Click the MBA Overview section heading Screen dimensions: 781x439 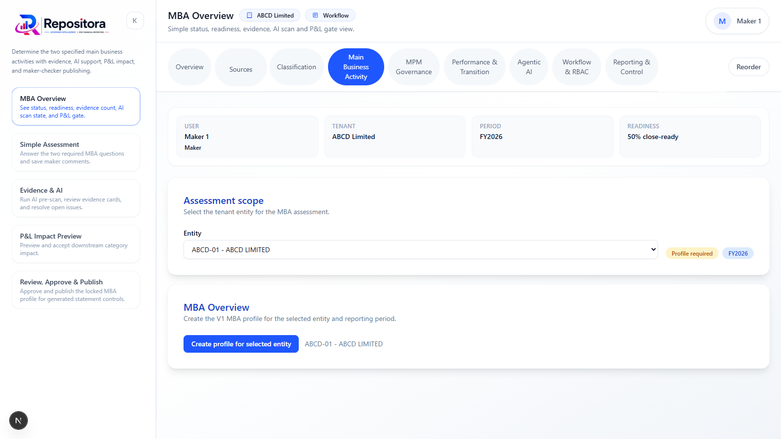[216, 307]
